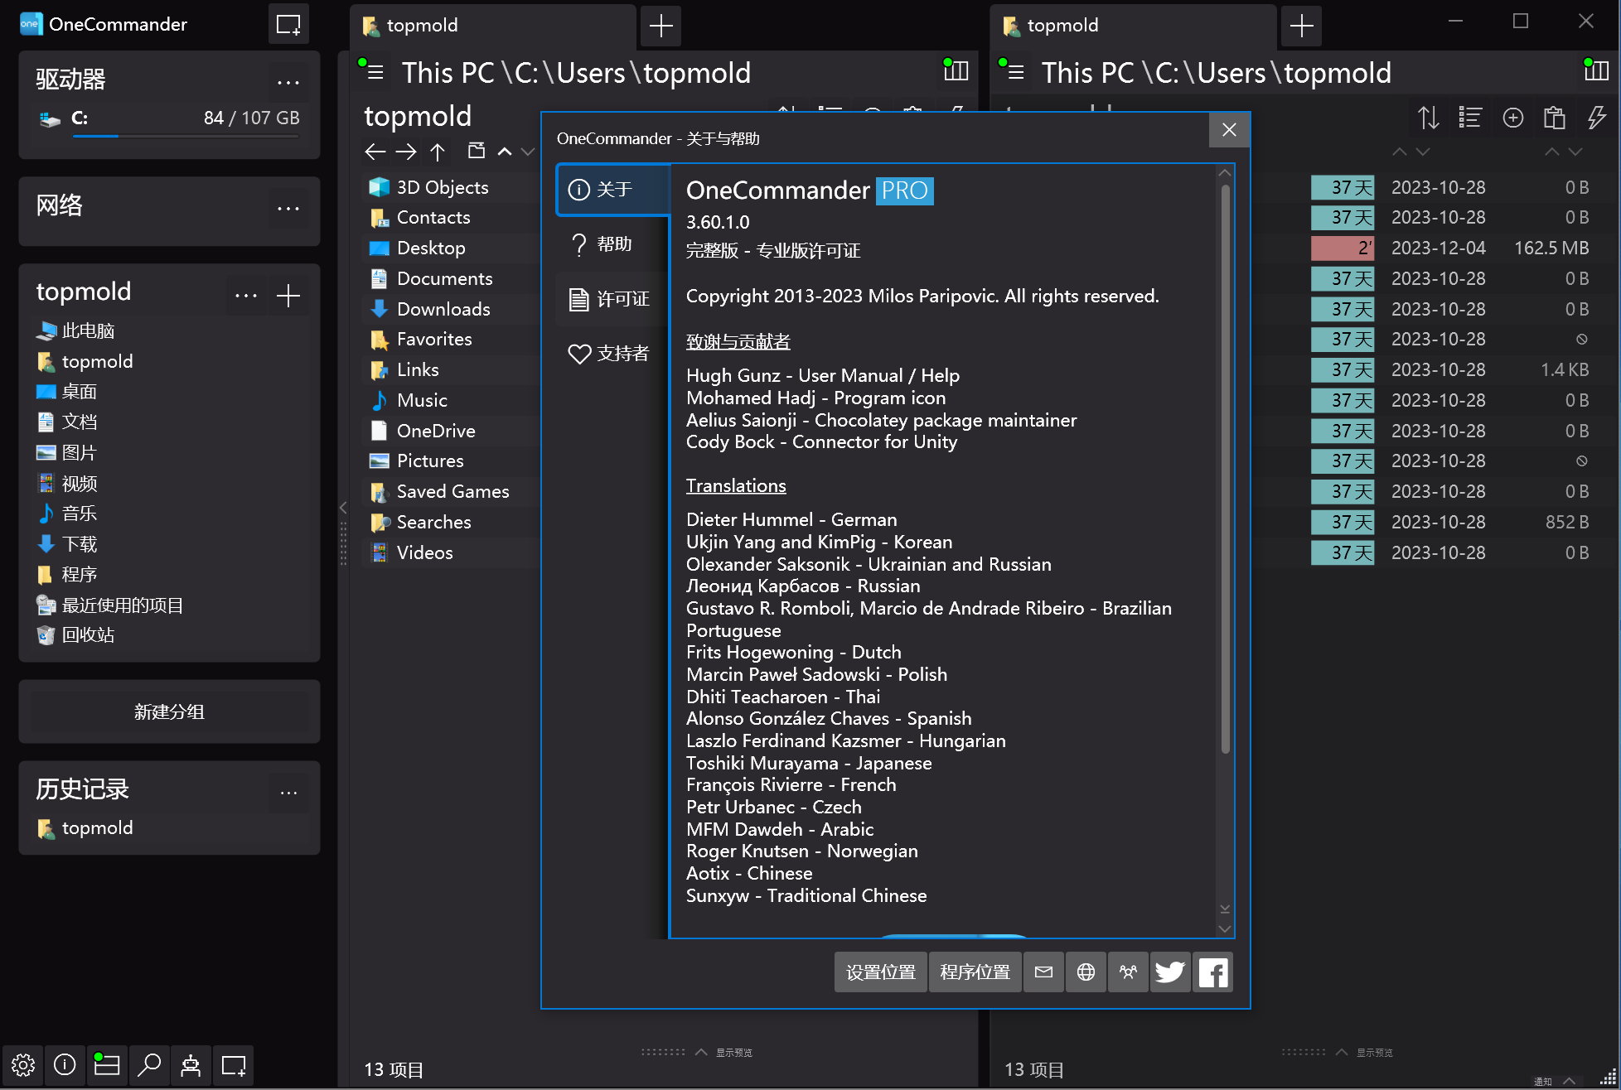Click the flash/quick access icon in right panel
Viewport: 1621px width, 1090px height.
[x=1595, y=118]
